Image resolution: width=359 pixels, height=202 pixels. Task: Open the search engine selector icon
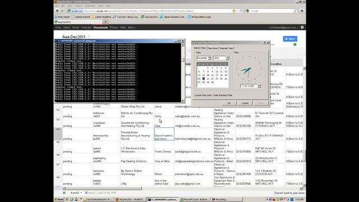click(x=247, y=11)
